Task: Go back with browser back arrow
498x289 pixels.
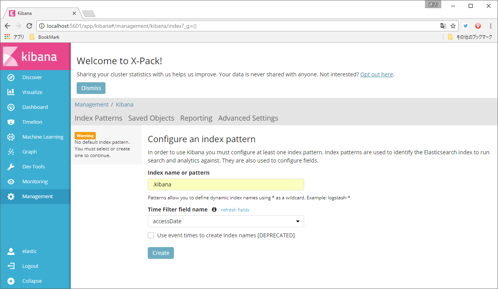Action: click(7, 26)
